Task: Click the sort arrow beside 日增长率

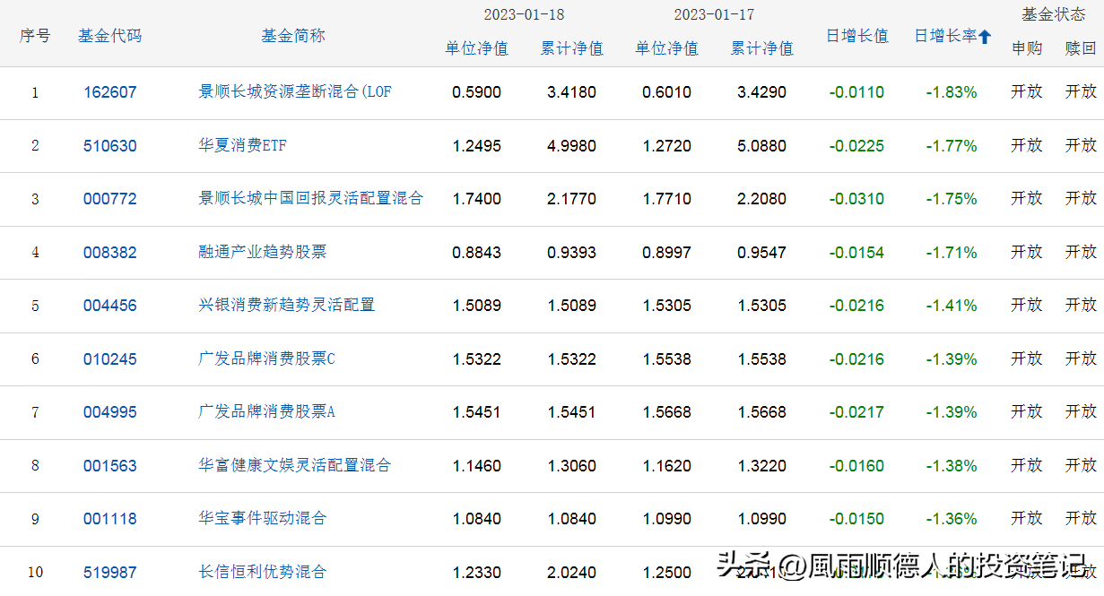Action: click(985, 37)
